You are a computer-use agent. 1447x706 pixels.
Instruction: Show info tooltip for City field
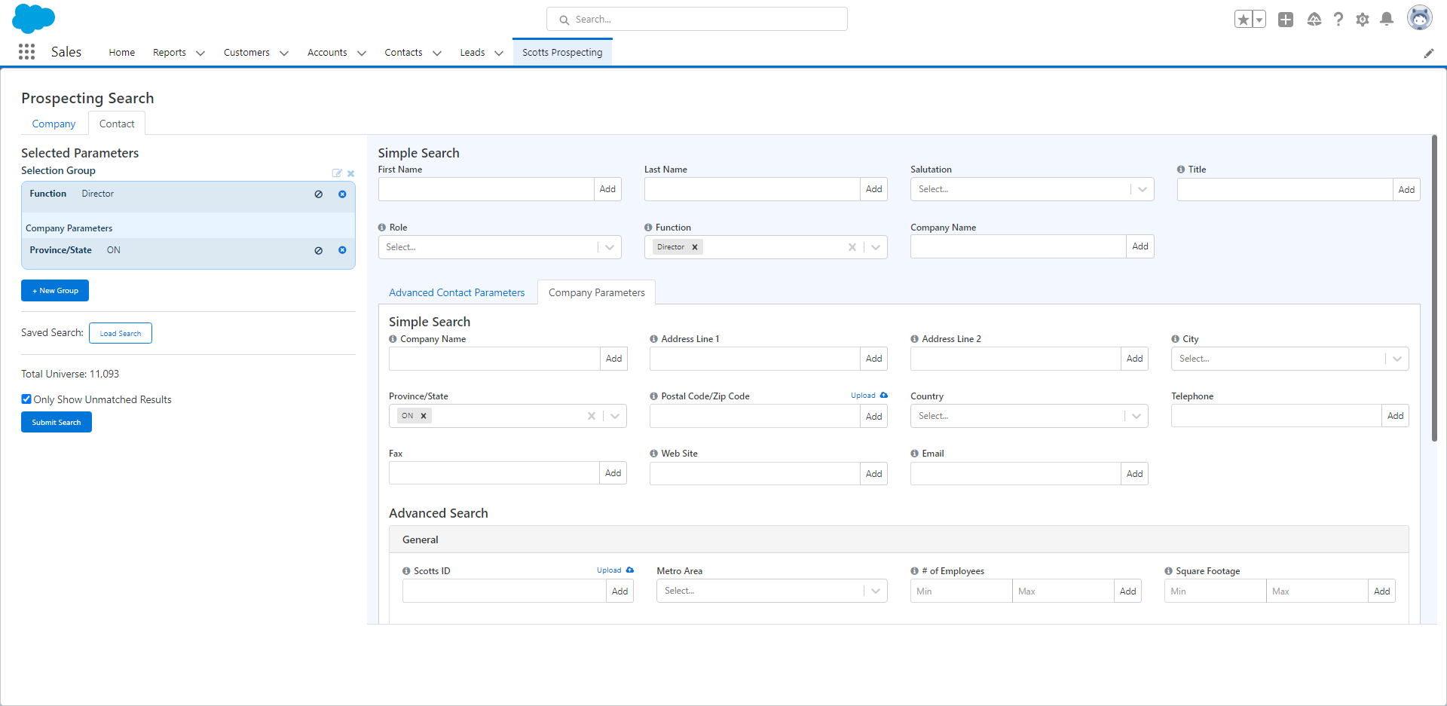tap(1176, 339)
